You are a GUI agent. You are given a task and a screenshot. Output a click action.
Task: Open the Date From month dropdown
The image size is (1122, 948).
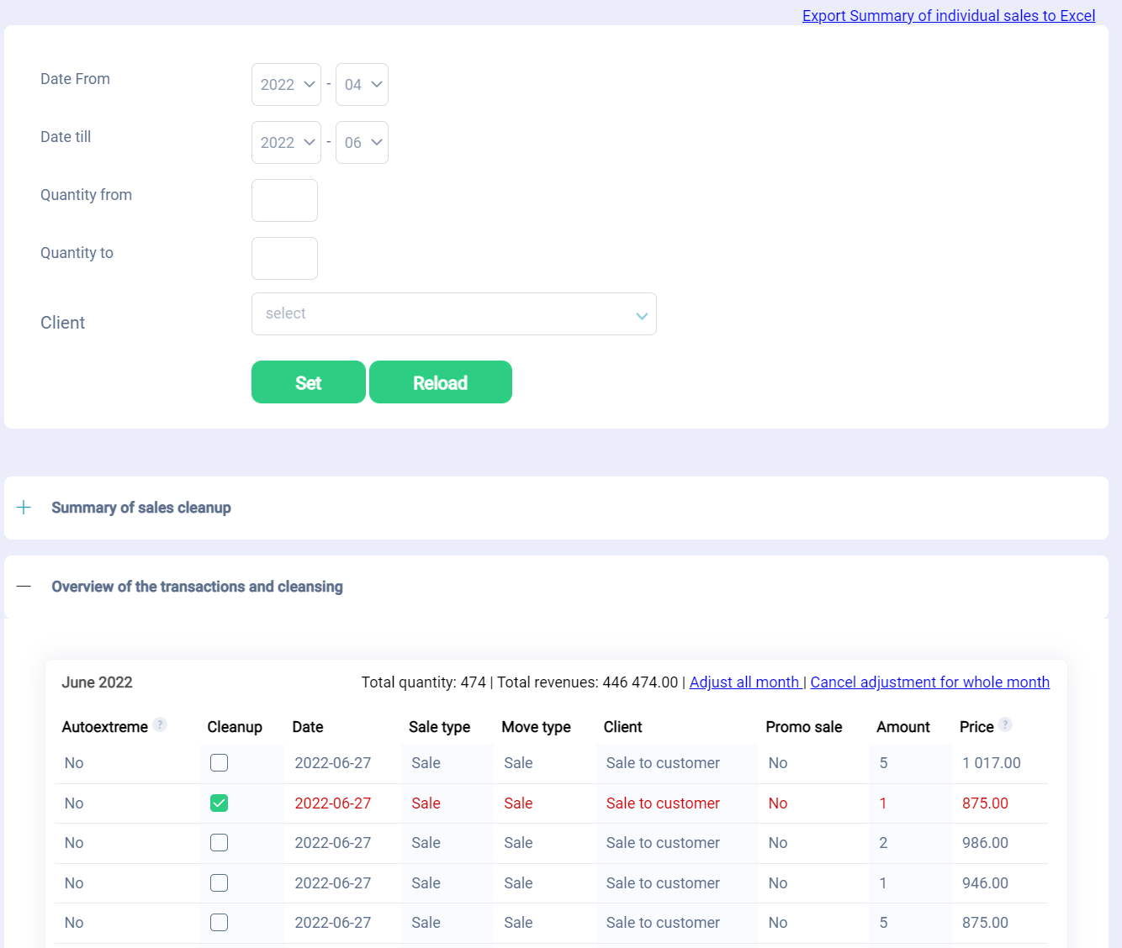(362, 85)
